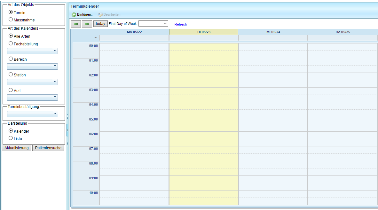Click the Di 05/23 day column header

[x=203, y=32]
